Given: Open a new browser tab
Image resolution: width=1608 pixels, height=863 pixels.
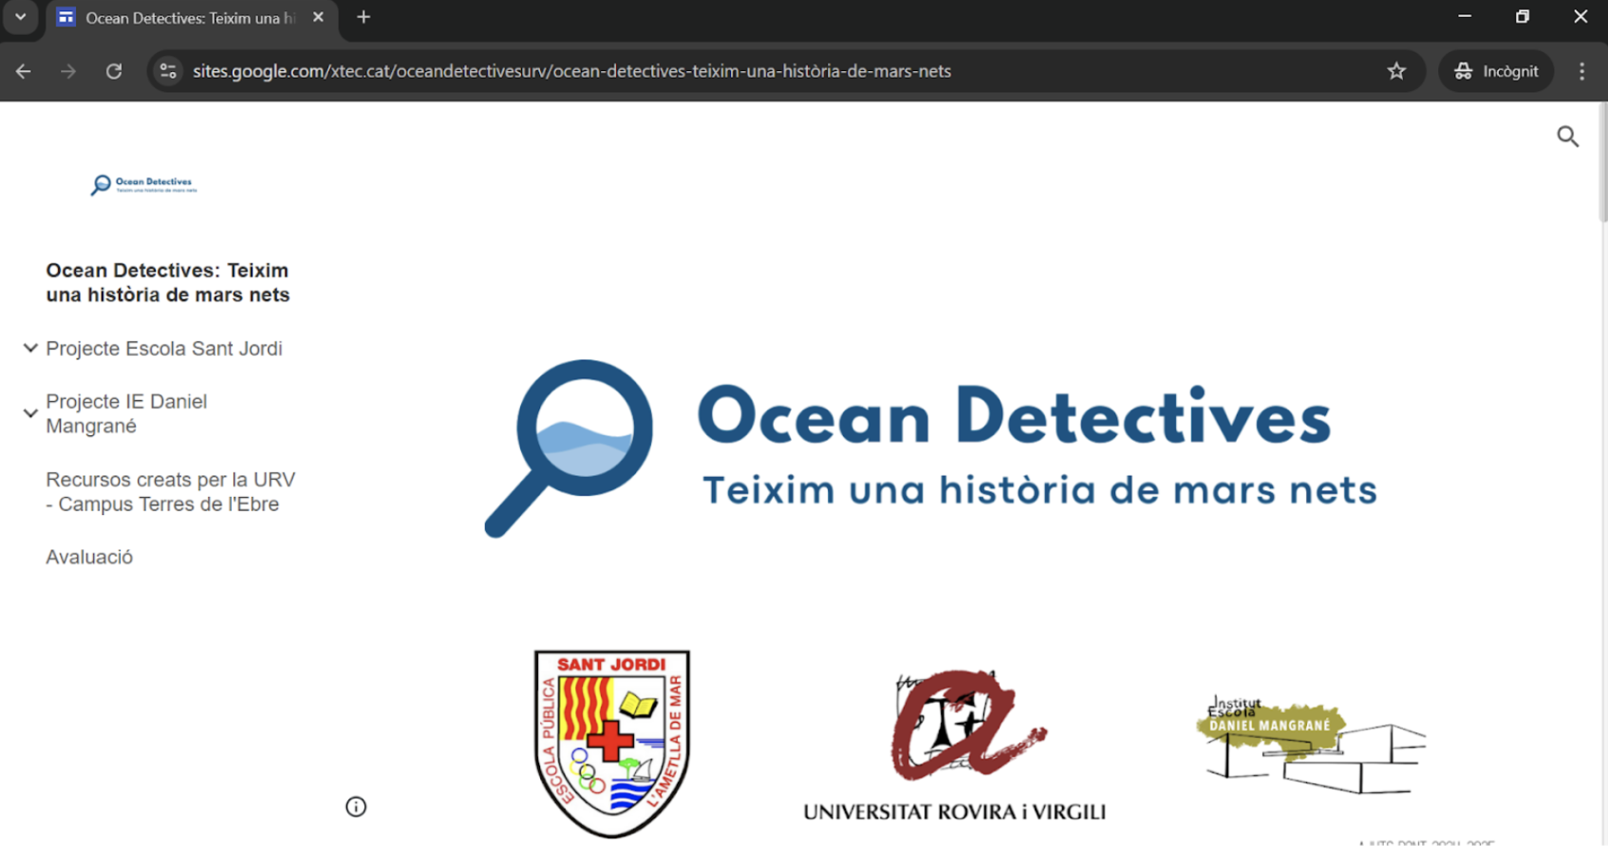Looking at the screenshot, I should (x=364, y=16).
